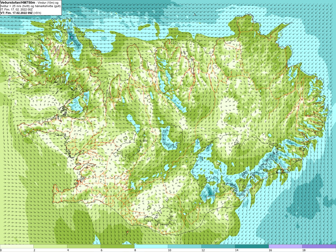The width and height of the screenshot is (336, 252).
Task: Pick the teal 12–14 m/s legend swatch
Action: pos(218,246)
